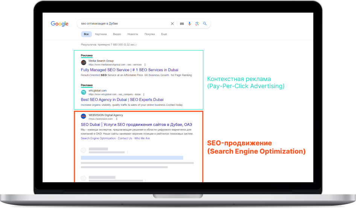Click the Media Search Group favicon

tap(84, 63)
